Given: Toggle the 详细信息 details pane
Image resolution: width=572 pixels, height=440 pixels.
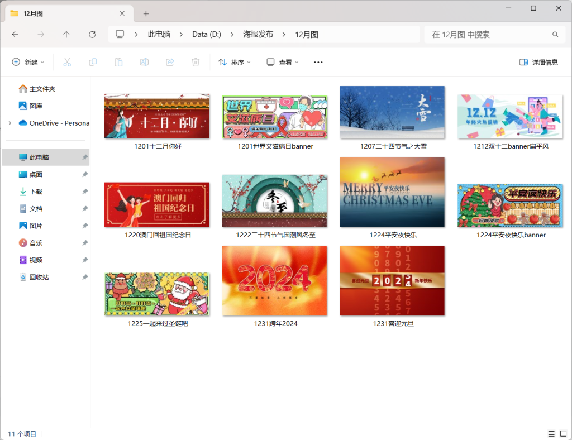Looking at the screenshot, I should [538, 62].
